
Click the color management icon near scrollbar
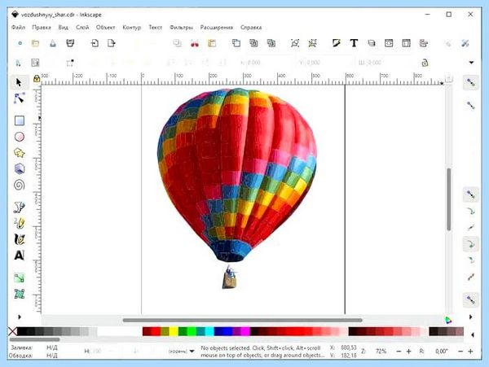tap(447, 320)
